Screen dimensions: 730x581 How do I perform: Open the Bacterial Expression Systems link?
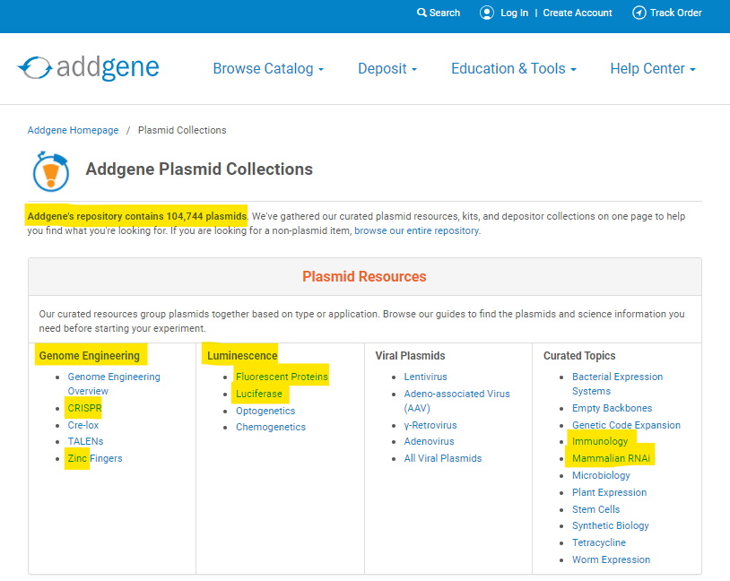pyautogui.click(x=617, y=384)
